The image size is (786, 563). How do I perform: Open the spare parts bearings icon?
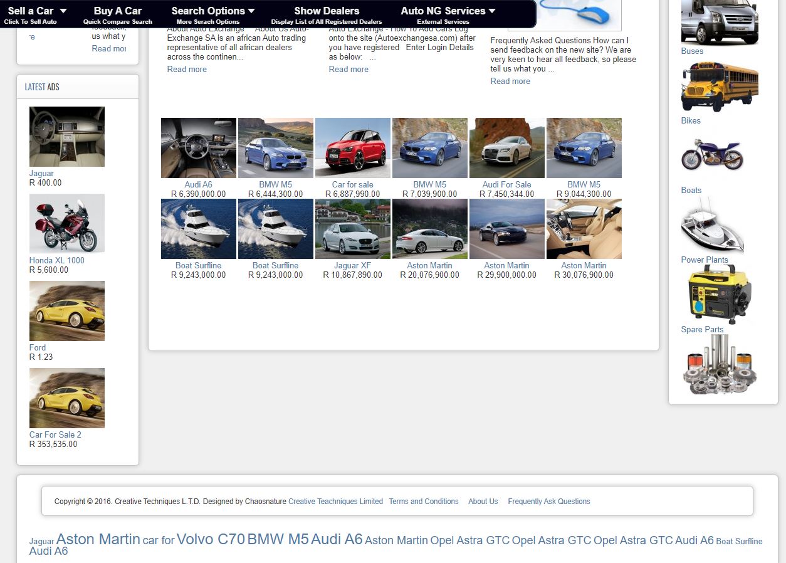pyautogui.click(x=719, y=364)
